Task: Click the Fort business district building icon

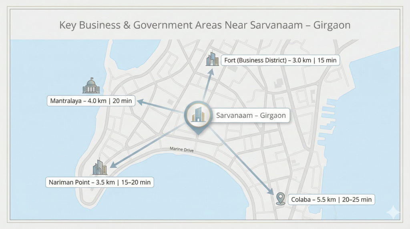Action: (x=211, y=59)
